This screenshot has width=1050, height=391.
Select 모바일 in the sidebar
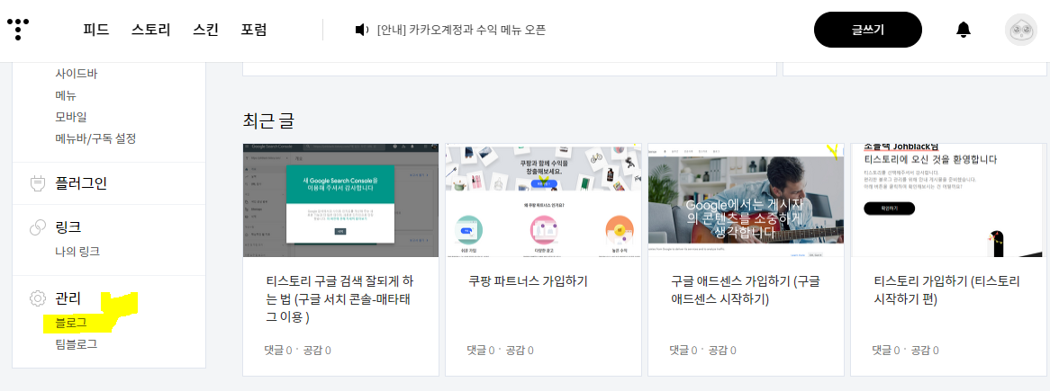click(x=71, y=117)
